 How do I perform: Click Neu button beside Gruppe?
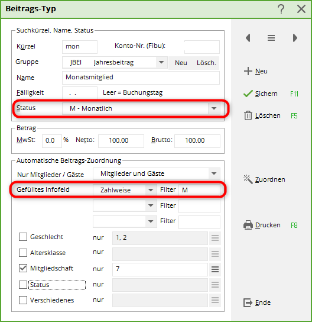click(x=181, y=63)
